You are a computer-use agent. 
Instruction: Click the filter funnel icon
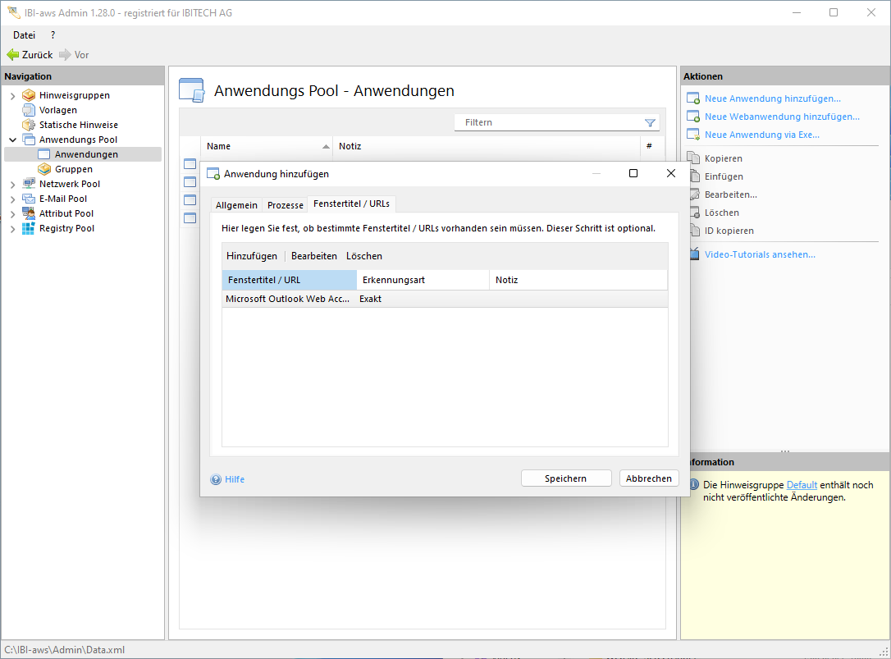coord(650,123)
